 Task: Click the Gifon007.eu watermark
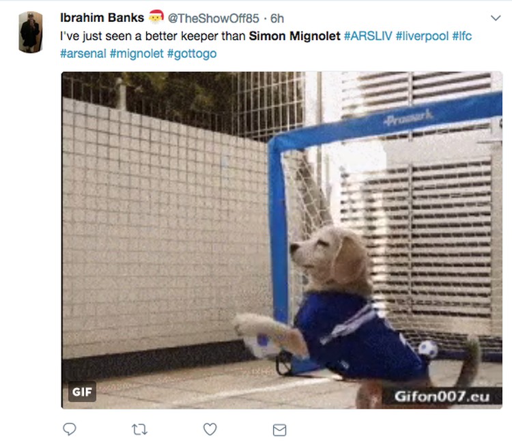pyautogui.click(x=442, y=396)
